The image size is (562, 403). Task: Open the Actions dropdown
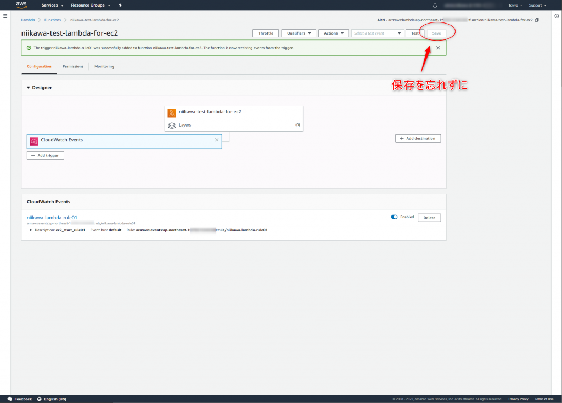(x=333, y=33)
